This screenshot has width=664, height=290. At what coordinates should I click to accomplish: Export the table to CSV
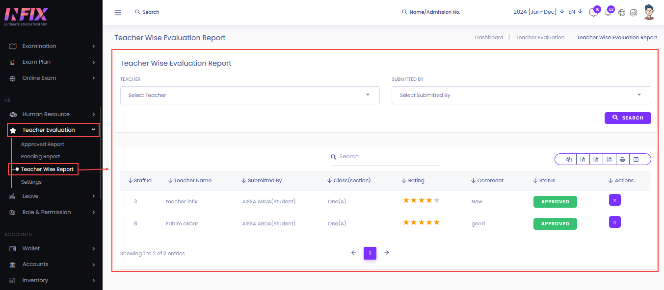point(596,159)
